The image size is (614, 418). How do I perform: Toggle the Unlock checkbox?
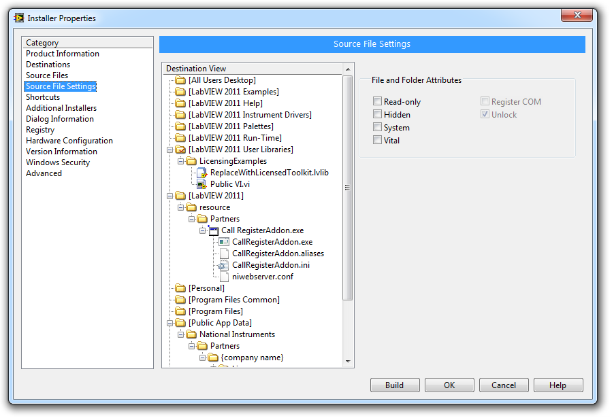coord(485,115)
